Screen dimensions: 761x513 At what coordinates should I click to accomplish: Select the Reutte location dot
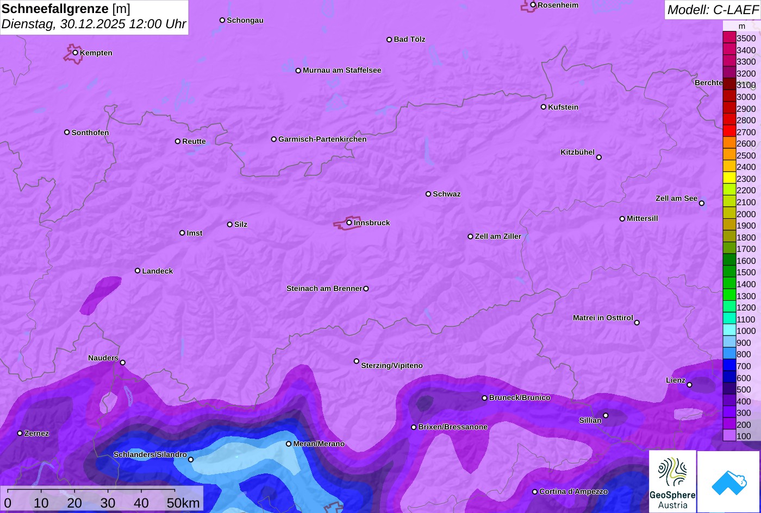pyautogui.click(x=178, y=141)
